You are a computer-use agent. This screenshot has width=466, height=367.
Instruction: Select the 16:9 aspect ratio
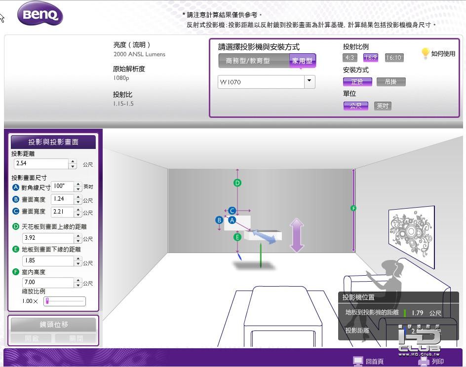tap(371, 58)
